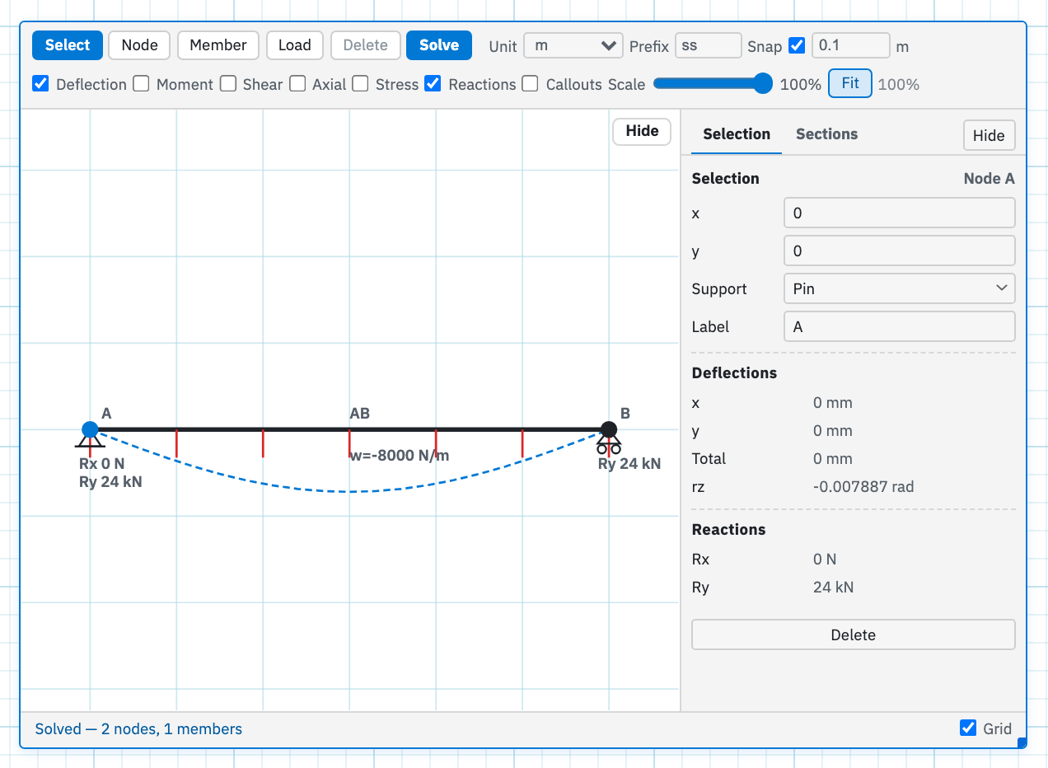Toggle the Reactions checkbox
The height and width of the screenshot is (768, 1048).
click(x=433, y=83)
